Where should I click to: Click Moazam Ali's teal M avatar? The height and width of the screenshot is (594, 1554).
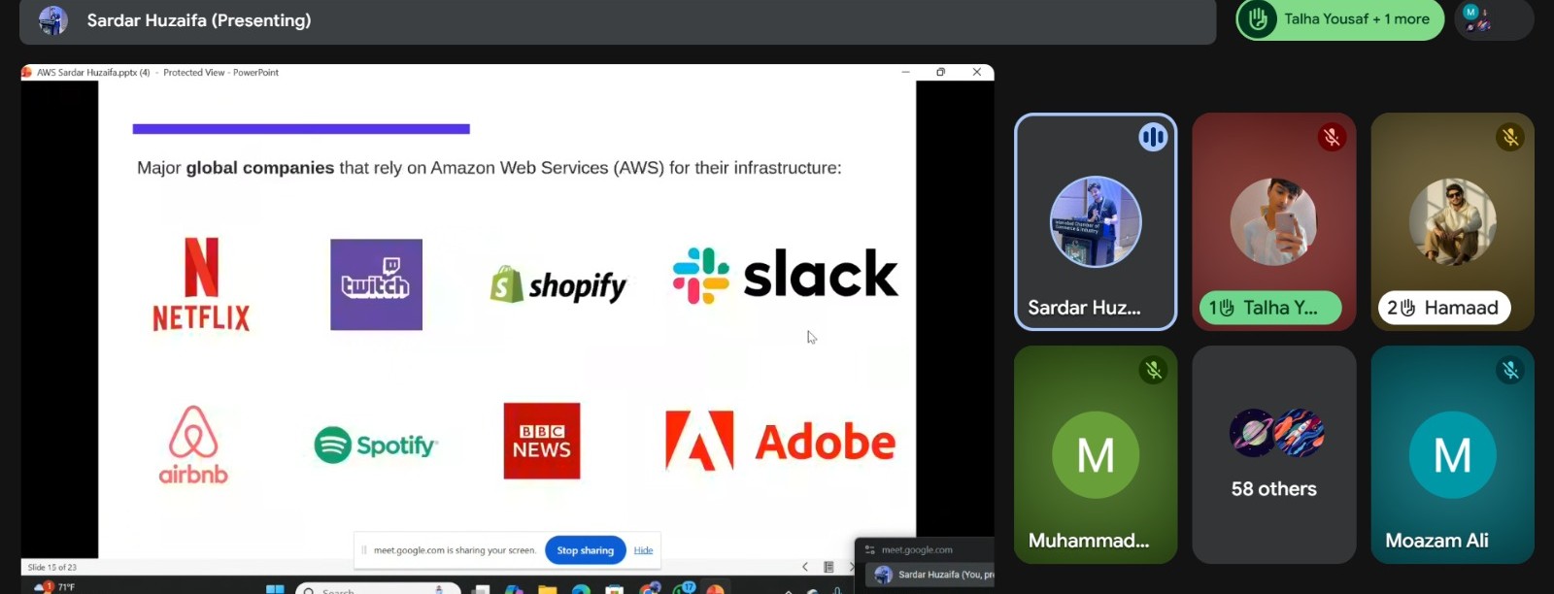click(1453, 454)
